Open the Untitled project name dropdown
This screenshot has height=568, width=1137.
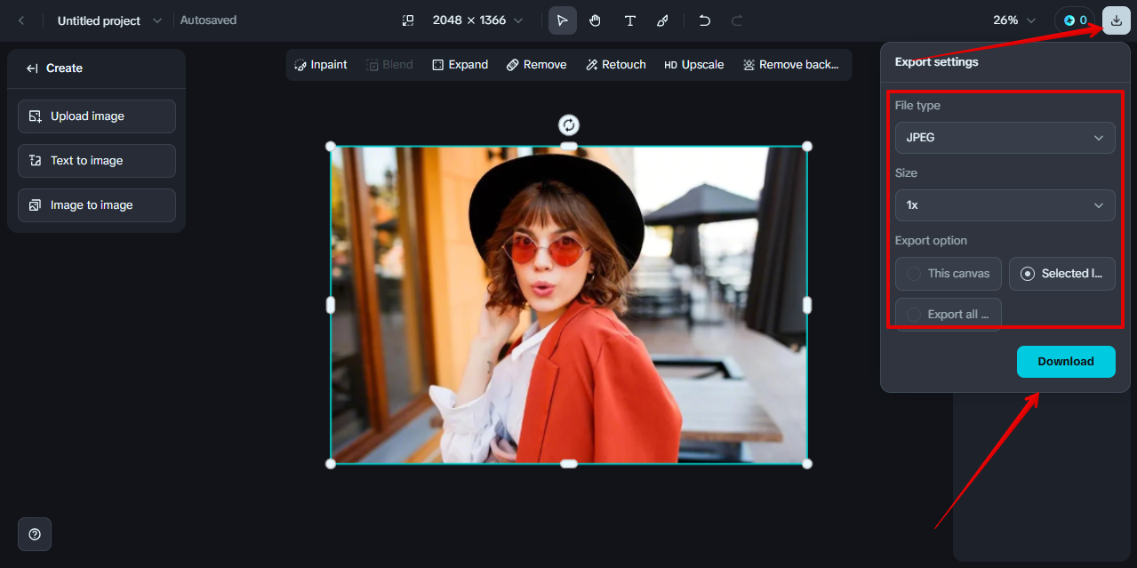coord(109,20)
